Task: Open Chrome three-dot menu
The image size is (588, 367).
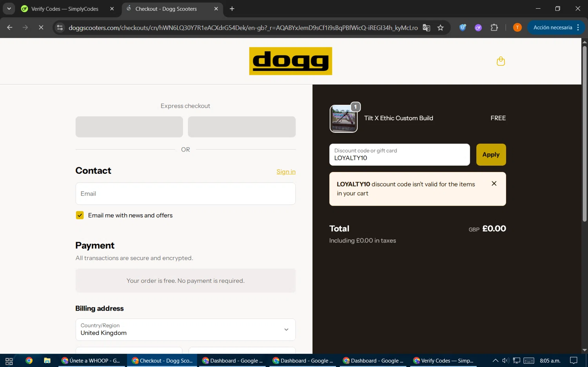Action: click(x=578, y=27)
